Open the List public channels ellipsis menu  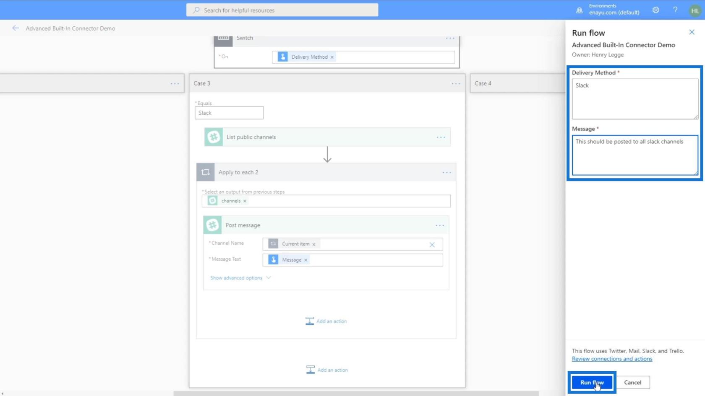(x=441, y=137)
